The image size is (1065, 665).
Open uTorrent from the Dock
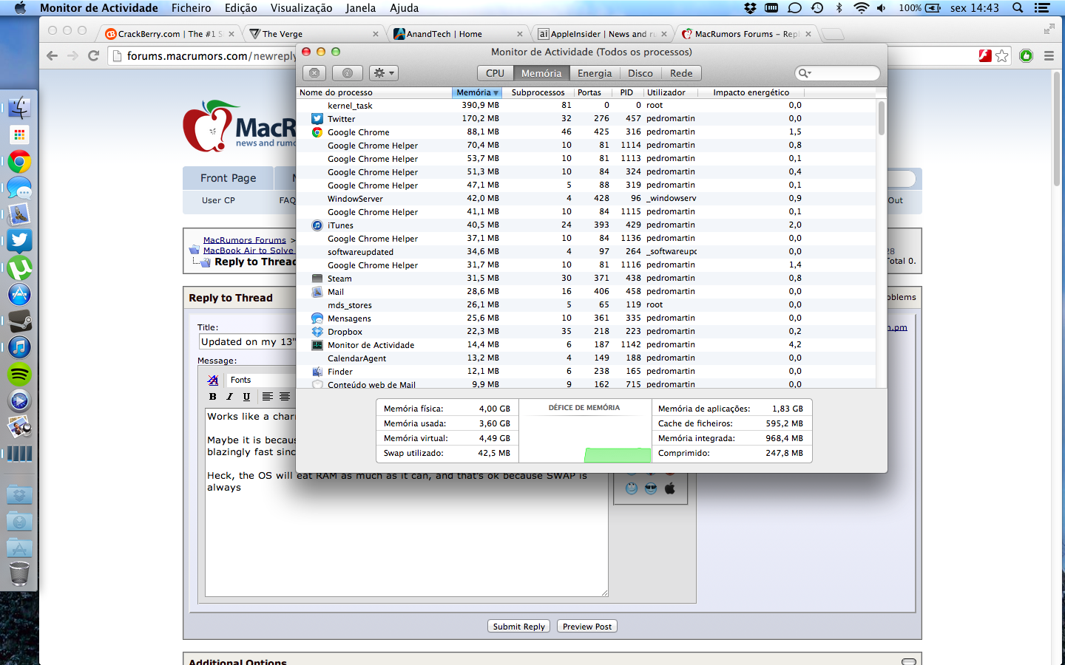pos(19,267)
